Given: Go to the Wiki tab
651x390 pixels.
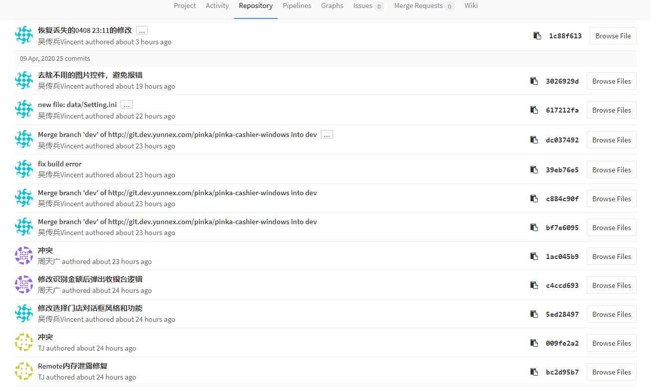Looking at the screenshot, I should coord(471,6).
